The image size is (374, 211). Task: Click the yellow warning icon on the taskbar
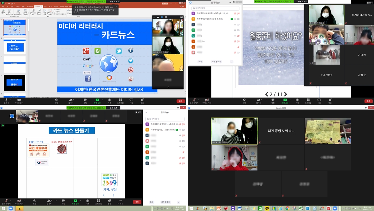coord(19,208)
